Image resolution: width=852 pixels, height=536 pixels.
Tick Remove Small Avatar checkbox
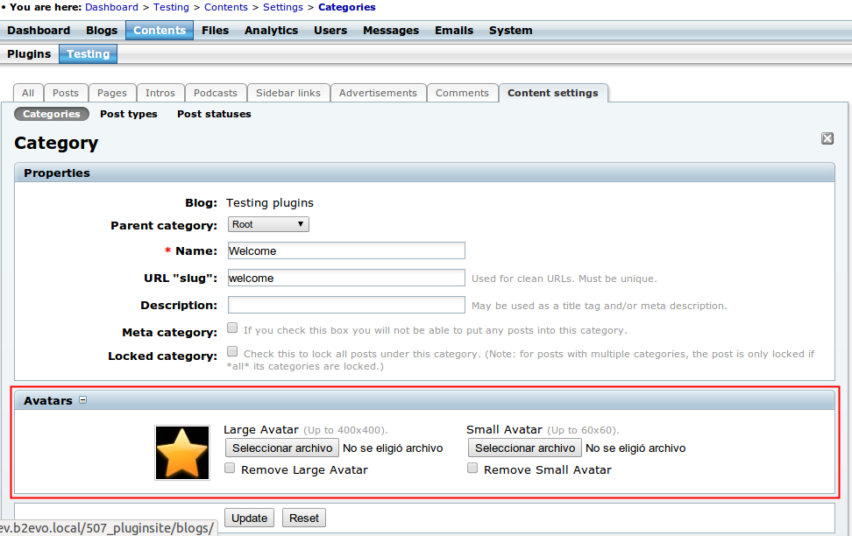[472, 468]
